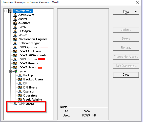
Task: Select the PVWAMonitor group entry
Action: (28, 63)
